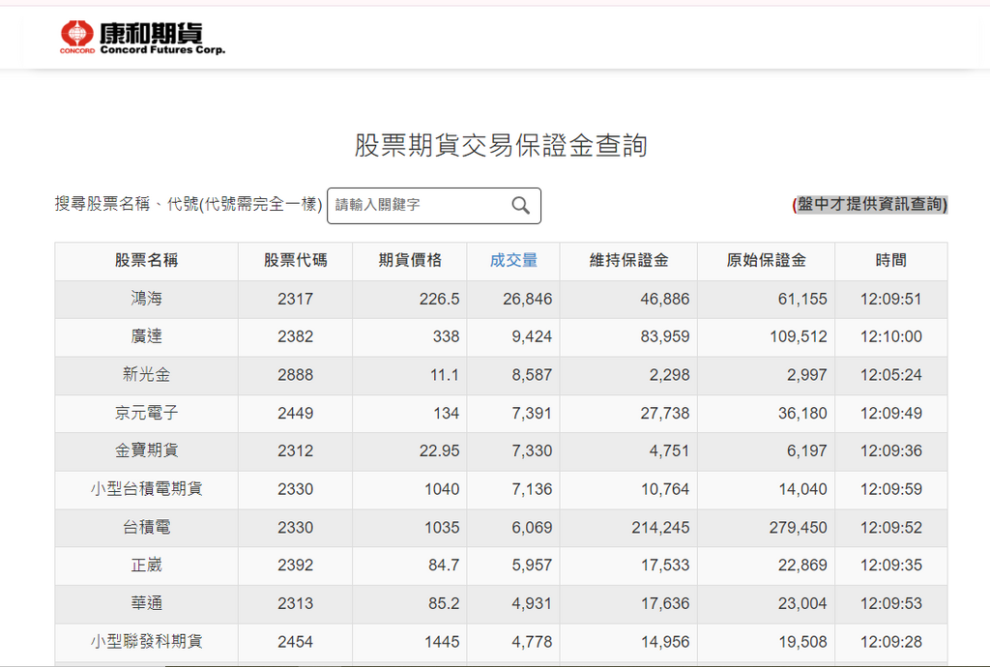Click the 股票代碼 column header
The height and width of the screenshot is (667, 990).
(296, 260)
